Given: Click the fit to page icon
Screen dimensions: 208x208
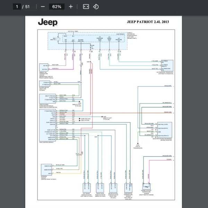Looking at the screenshot, I should click(86, 7).
